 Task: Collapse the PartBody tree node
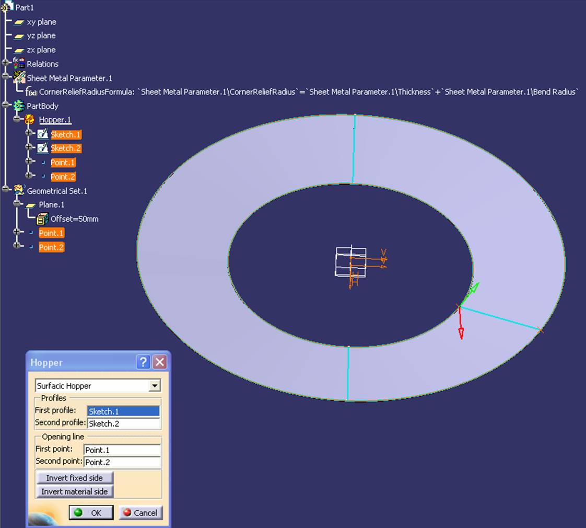coord(5,105)
